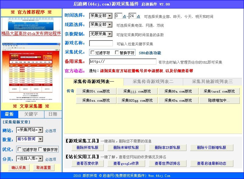Click the 游戏名称 input field

click(x=100, y=44)
